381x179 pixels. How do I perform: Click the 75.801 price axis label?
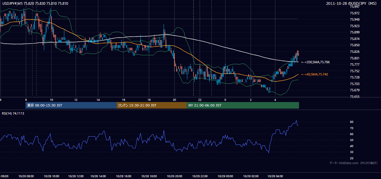(x=355, y=58)
